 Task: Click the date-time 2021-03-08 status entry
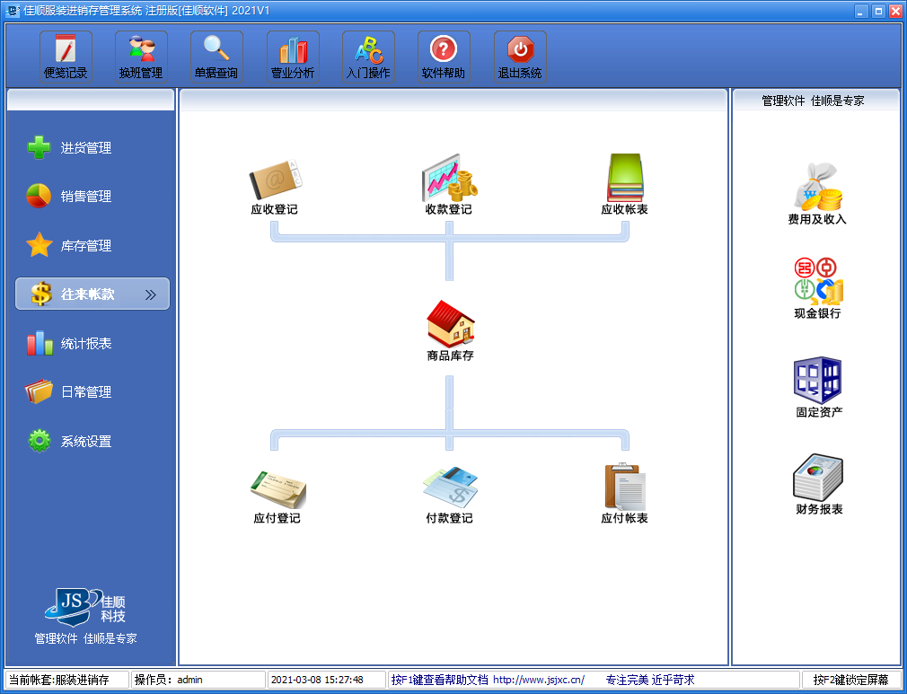pyautogui.click(x=327, y=681)
